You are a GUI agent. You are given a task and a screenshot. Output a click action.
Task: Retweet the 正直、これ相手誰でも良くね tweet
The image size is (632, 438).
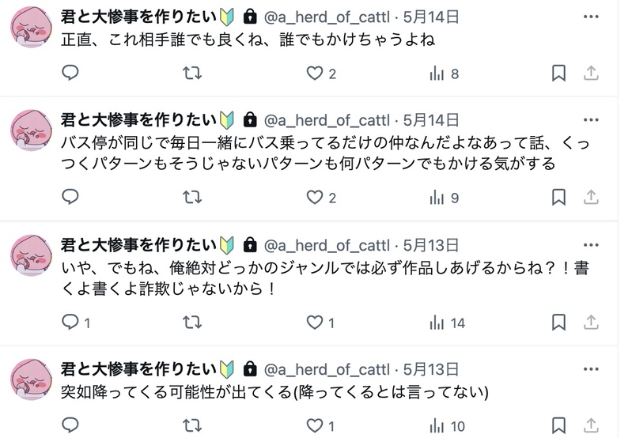191,74
